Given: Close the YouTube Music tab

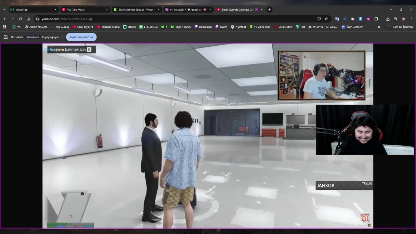Looking at the screenshot, I should point(107,9).
